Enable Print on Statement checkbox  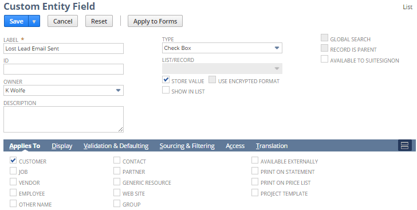255,170
